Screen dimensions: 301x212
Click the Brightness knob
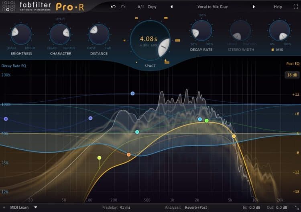tap(21, 34)
